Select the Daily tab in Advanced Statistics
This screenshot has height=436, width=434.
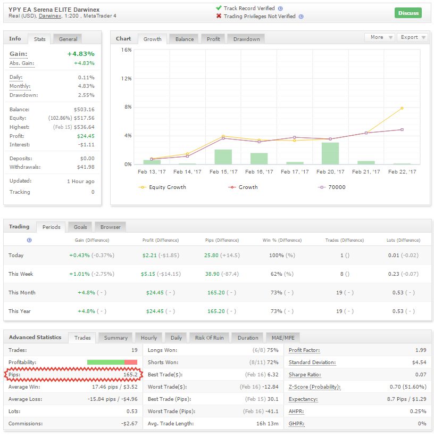tap(176, 338)
